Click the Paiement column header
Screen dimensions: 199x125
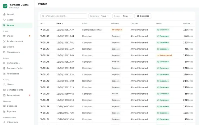pos(115,24)
